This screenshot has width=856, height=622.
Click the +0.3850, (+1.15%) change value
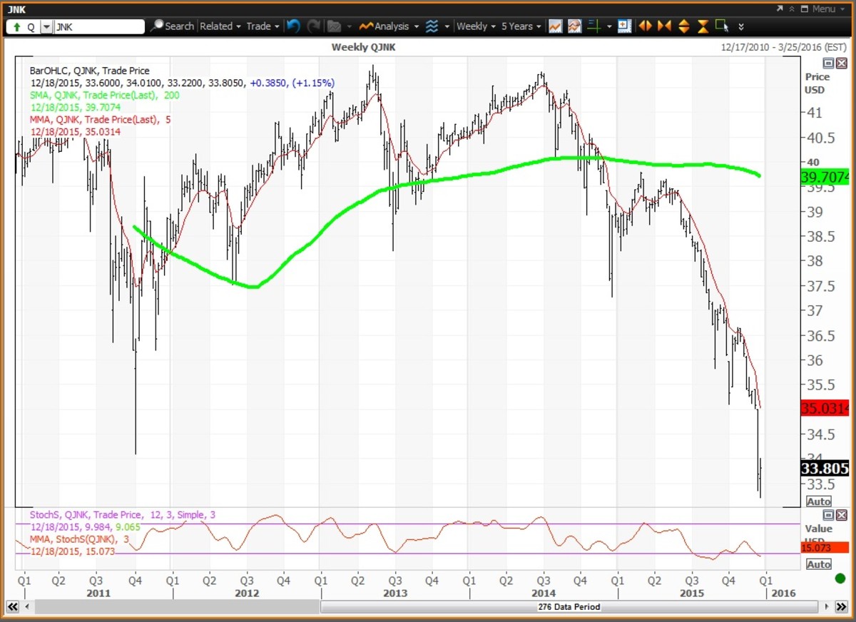(292, 83)
